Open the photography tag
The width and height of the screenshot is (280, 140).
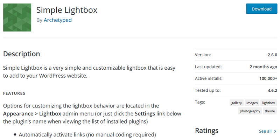pos(250,111)
